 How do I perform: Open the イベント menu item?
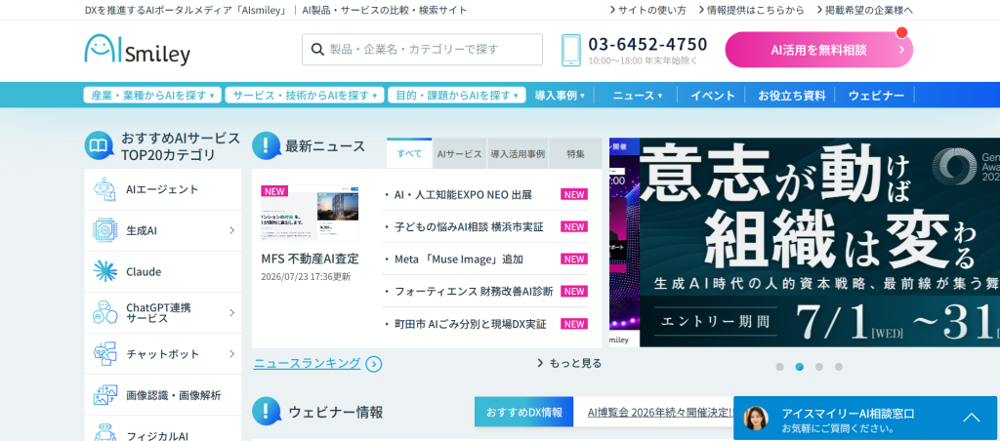coord(713,96)
